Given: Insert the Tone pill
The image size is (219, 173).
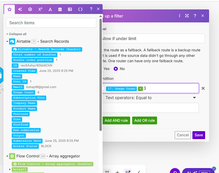Looking at the screenshot, I should coord(17,119).
